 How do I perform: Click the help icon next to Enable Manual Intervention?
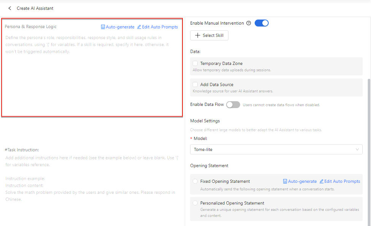pyautogui.click(x=249, y=23)
